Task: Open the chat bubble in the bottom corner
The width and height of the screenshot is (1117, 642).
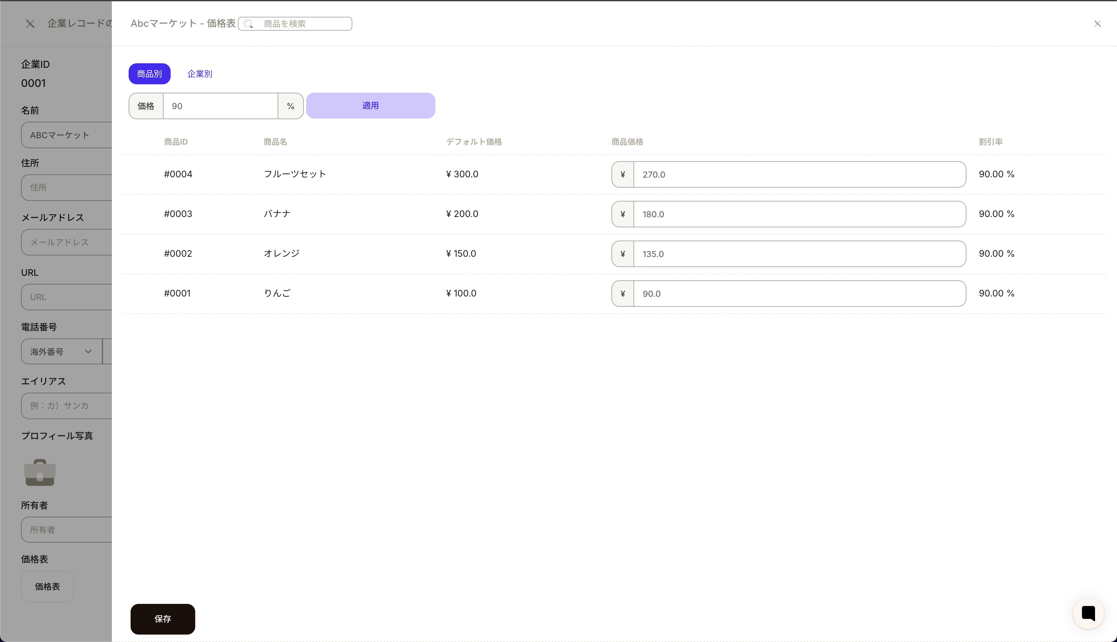Action: [x=1088, y=613]
